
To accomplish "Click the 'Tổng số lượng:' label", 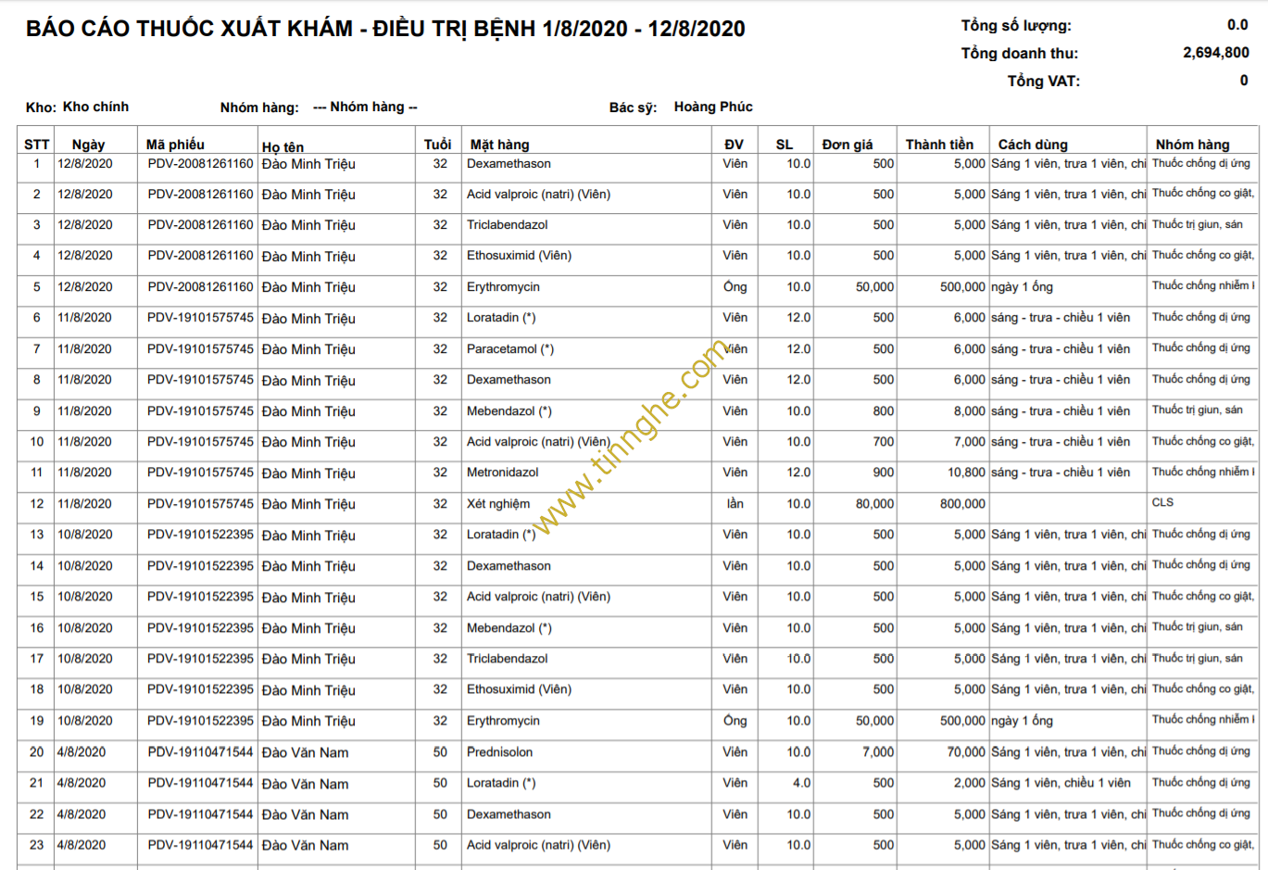I will coord(1016,26).
